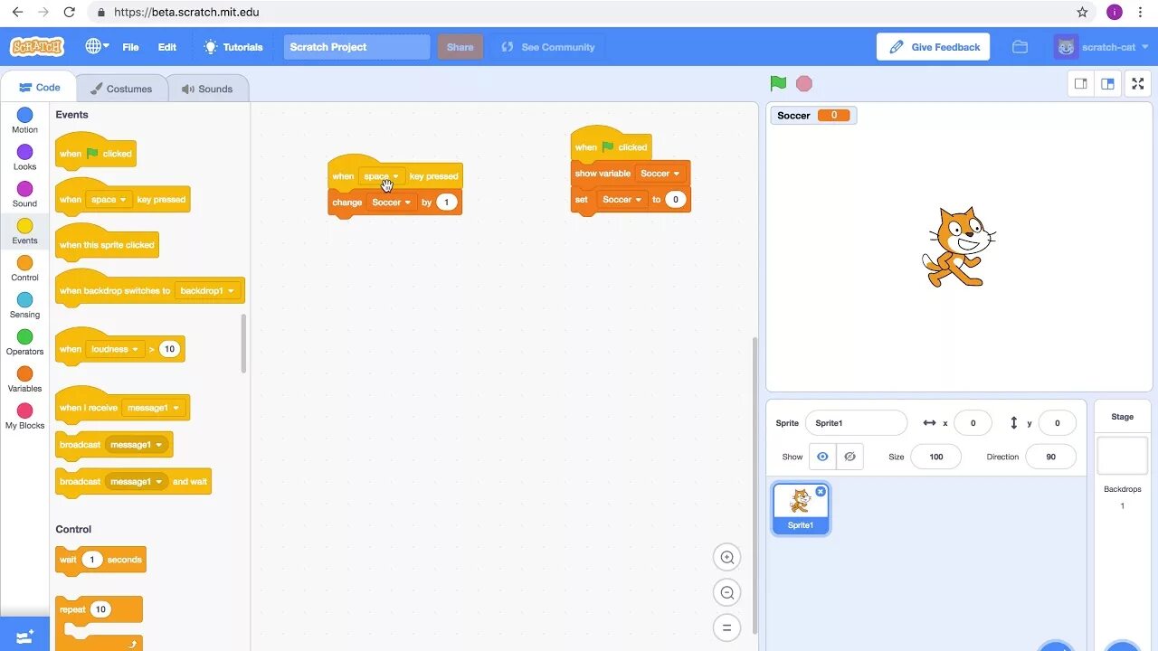This screenshot has width=1158, height=651.
Task: Switch to small stage layout
Action: (x=1081, y=83)
